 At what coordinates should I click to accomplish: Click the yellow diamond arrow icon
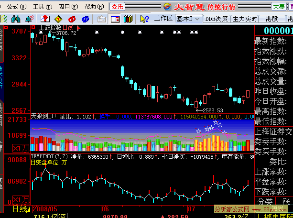[58, 19]
